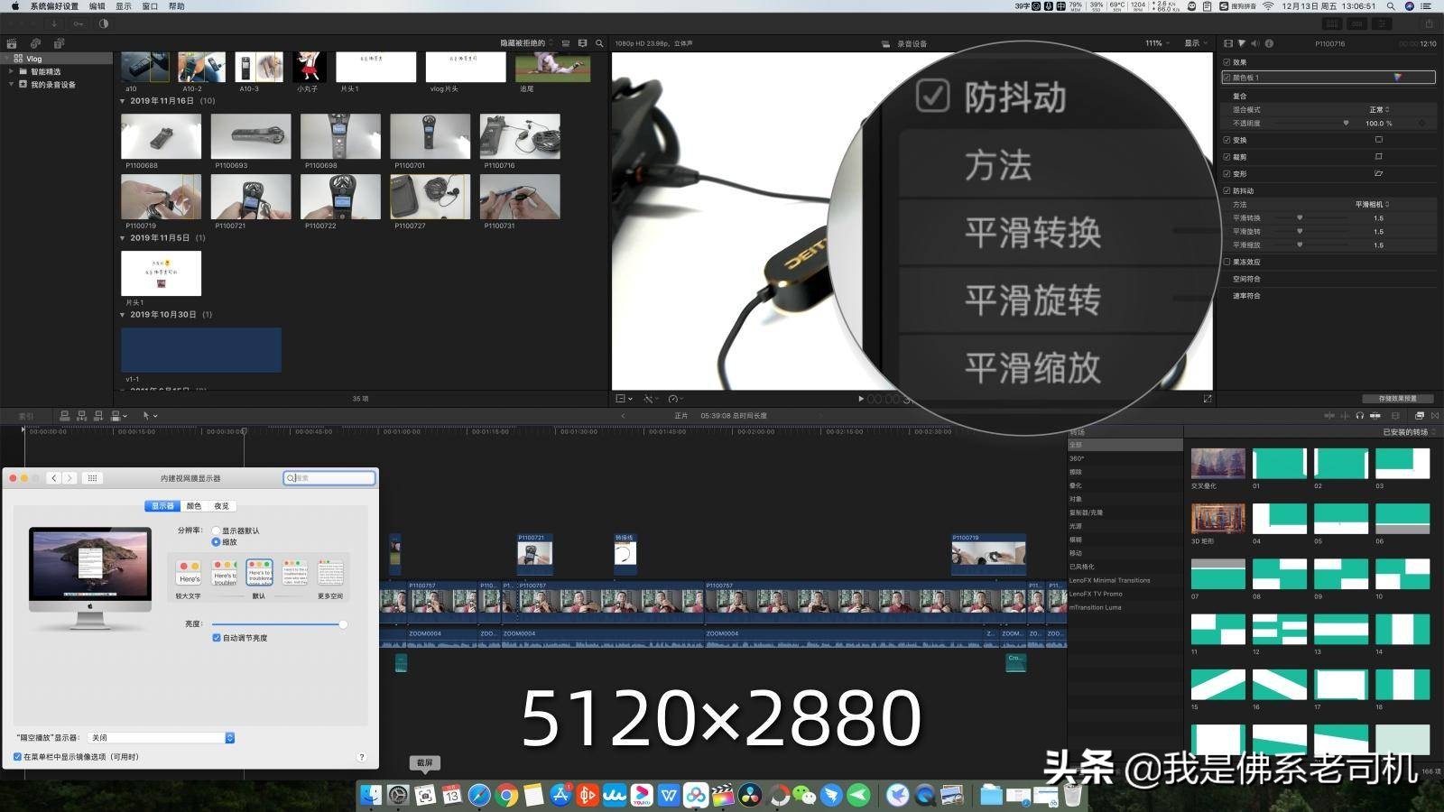1444x812 pixels.
Task: Click the 裁剪 (Crop) icon in the inspector
Action: tap(1379, 156)
